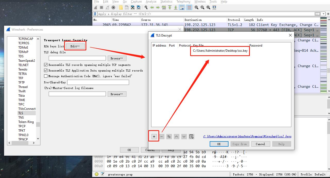
Task: Open expert information from status bar circle
Action: click(x=97, y=174)
